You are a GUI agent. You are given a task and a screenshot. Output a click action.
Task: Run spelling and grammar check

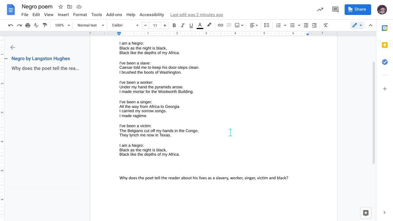[36, 25]
